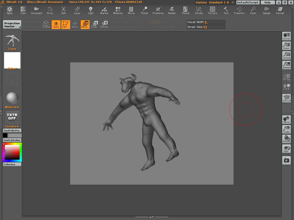Viewport: 294px width, 220px height.
Task: Open the Zoom palette in the top menu row
Action: click(253, 10)
